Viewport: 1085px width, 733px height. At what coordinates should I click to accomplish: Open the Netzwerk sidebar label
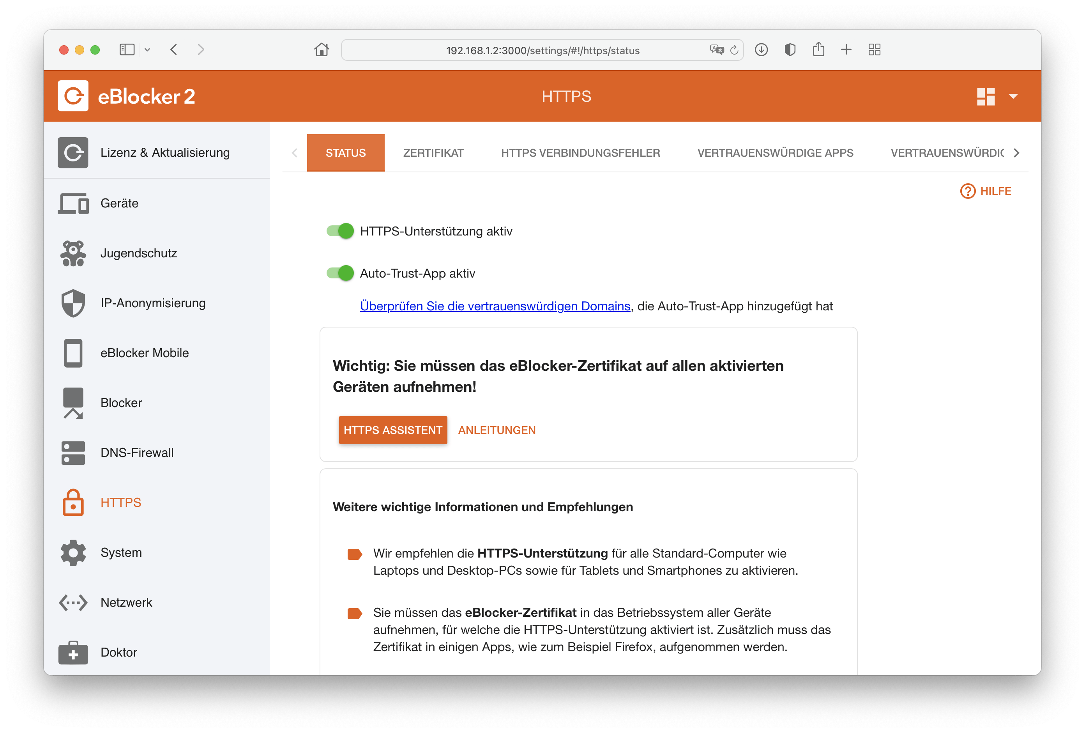(126, 603)
